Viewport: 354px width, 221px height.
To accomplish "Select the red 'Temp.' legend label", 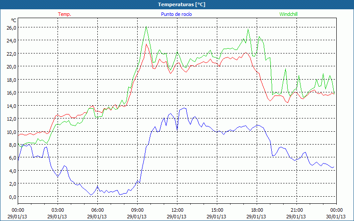I will (x=65, y=14).
